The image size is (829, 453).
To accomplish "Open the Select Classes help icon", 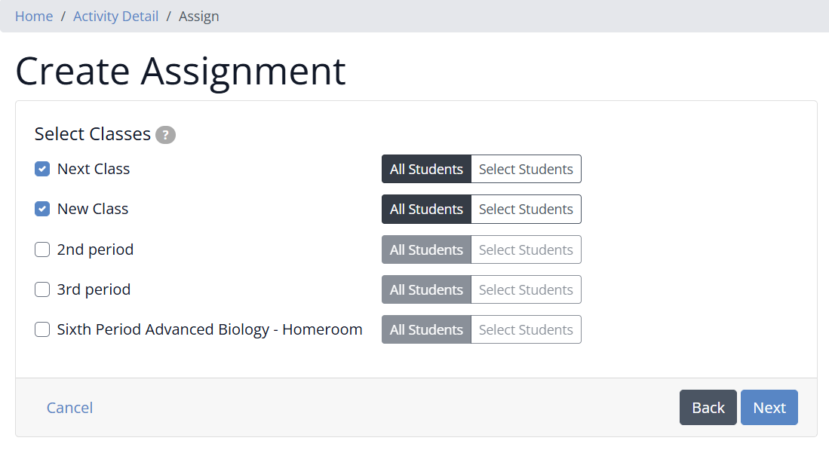I will [165, 135].
